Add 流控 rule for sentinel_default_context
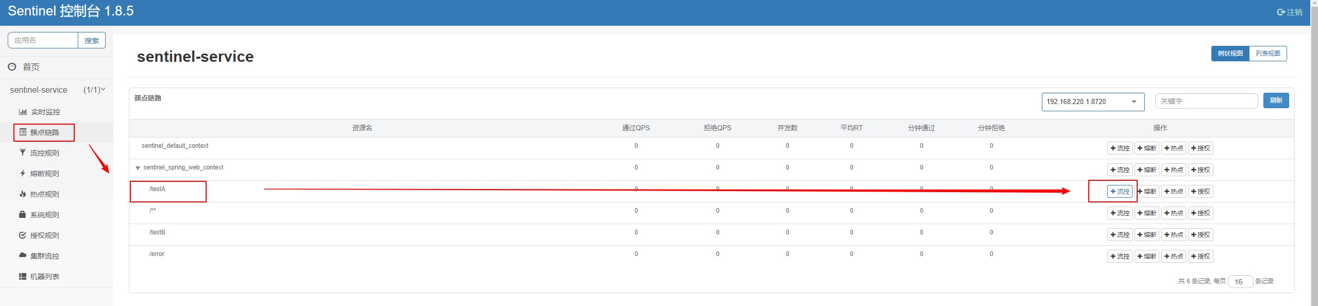The image size is (1318, 306). 1120,148
